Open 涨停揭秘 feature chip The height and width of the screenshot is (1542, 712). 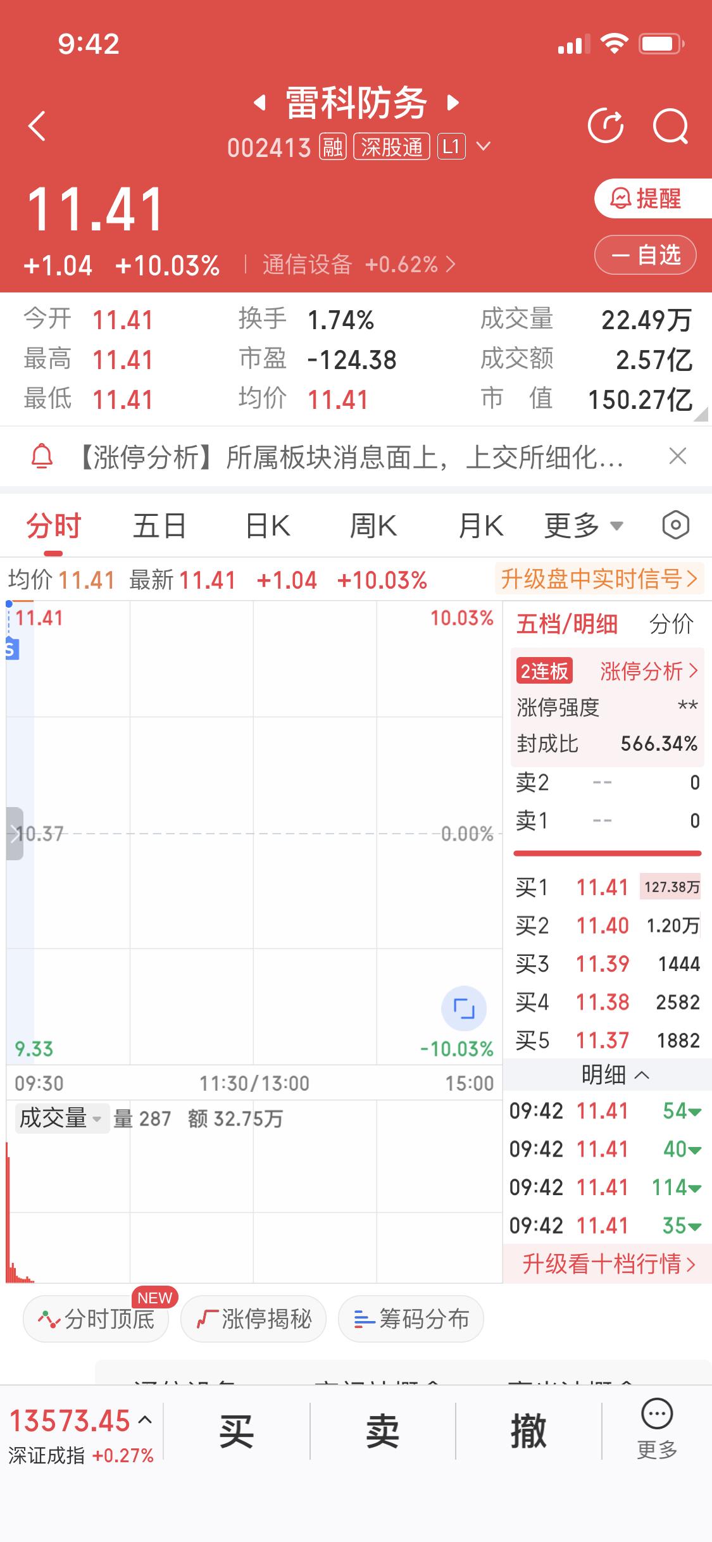pyautogui.click(x=253, y=1319)
